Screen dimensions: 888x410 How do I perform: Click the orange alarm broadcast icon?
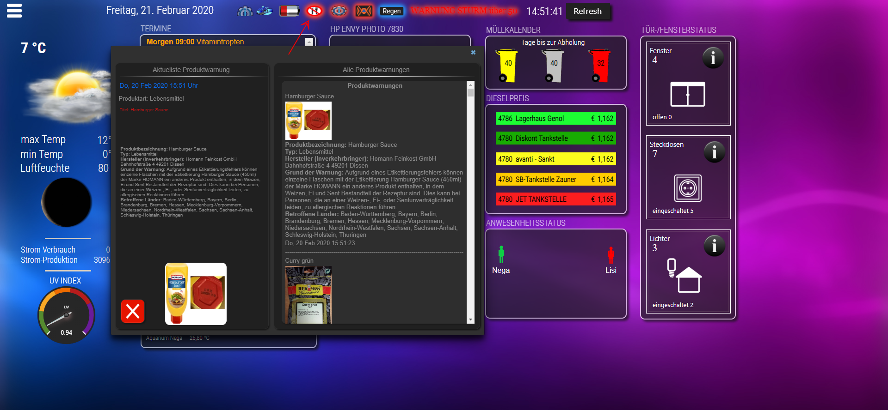364,11
